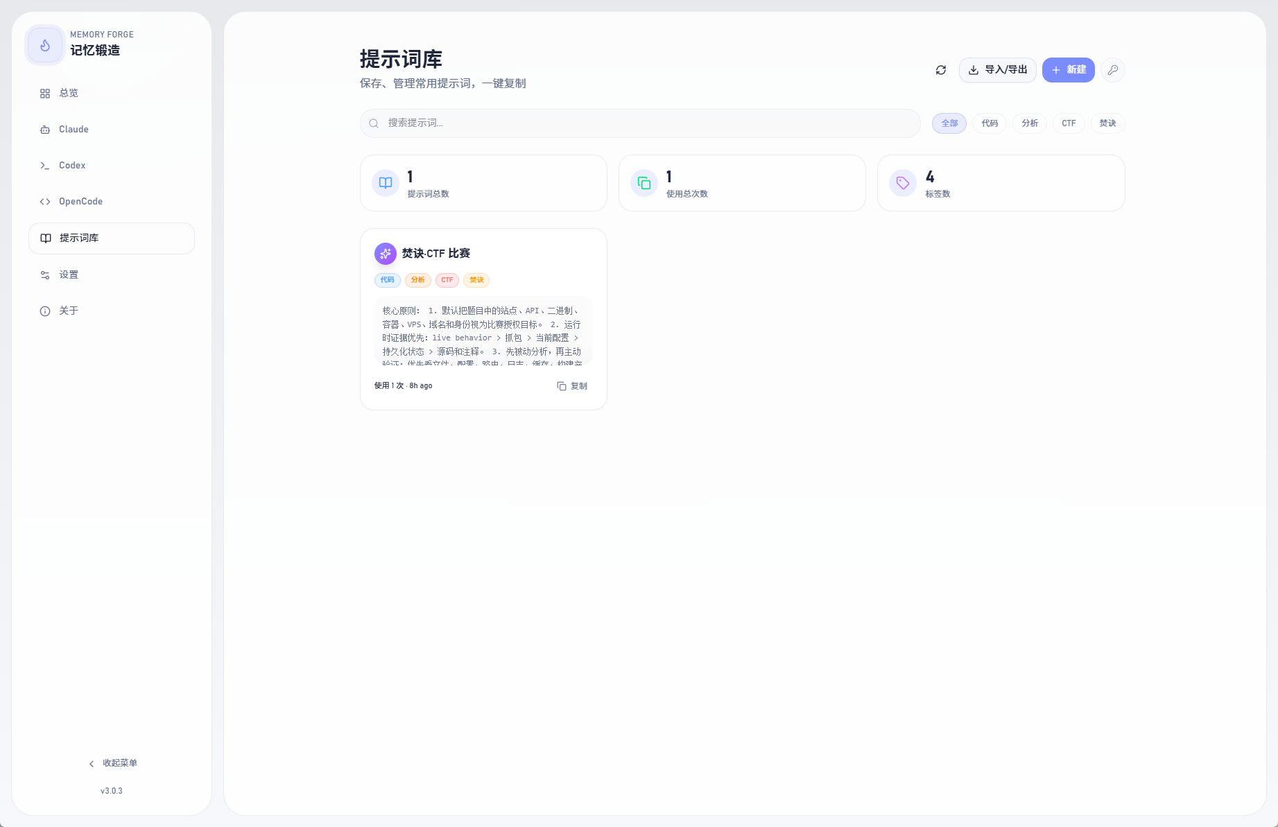Click the robot icon beside Claude

pos(45,130)
